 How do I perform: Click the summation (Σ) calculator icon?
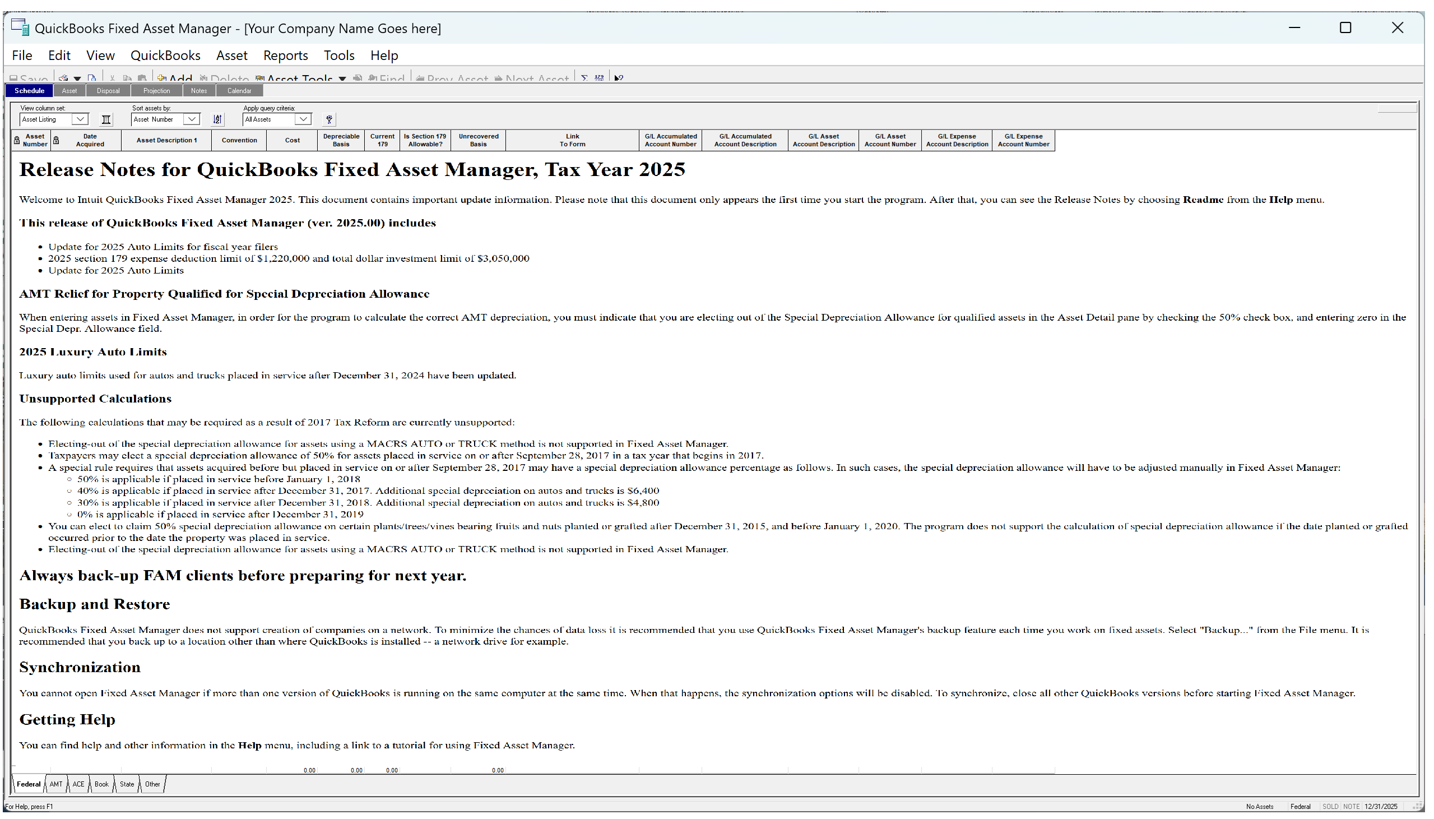(584, 78)
